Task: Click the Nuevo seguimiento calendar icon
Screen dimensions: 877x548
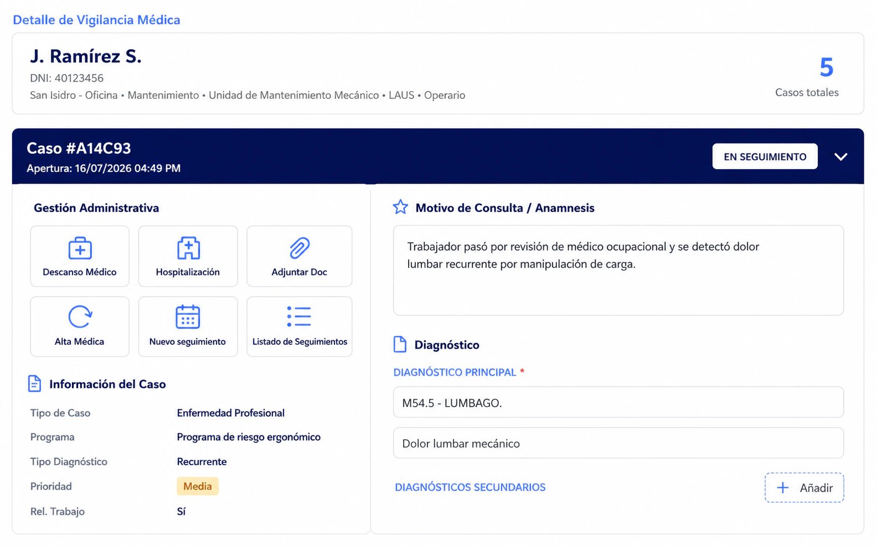Action: tap(188, 317)
